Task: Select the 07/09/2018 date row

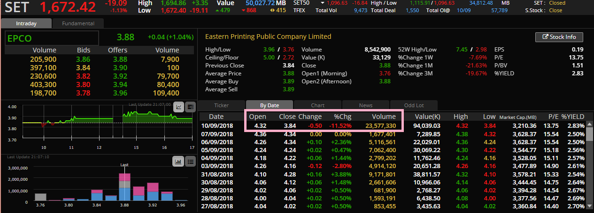Action: tap(392, 133)
